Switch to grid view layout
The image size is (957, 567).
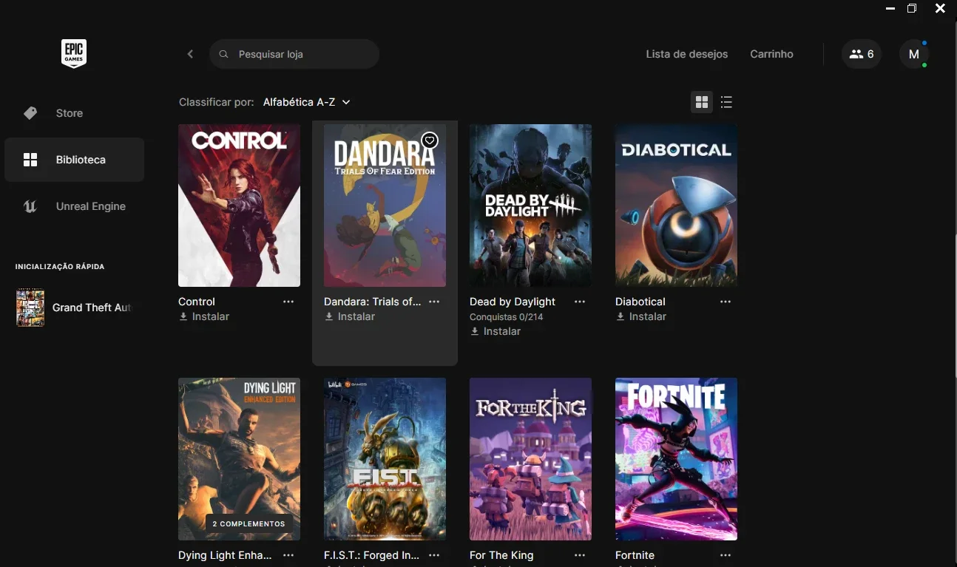click(x=702, y=102)
